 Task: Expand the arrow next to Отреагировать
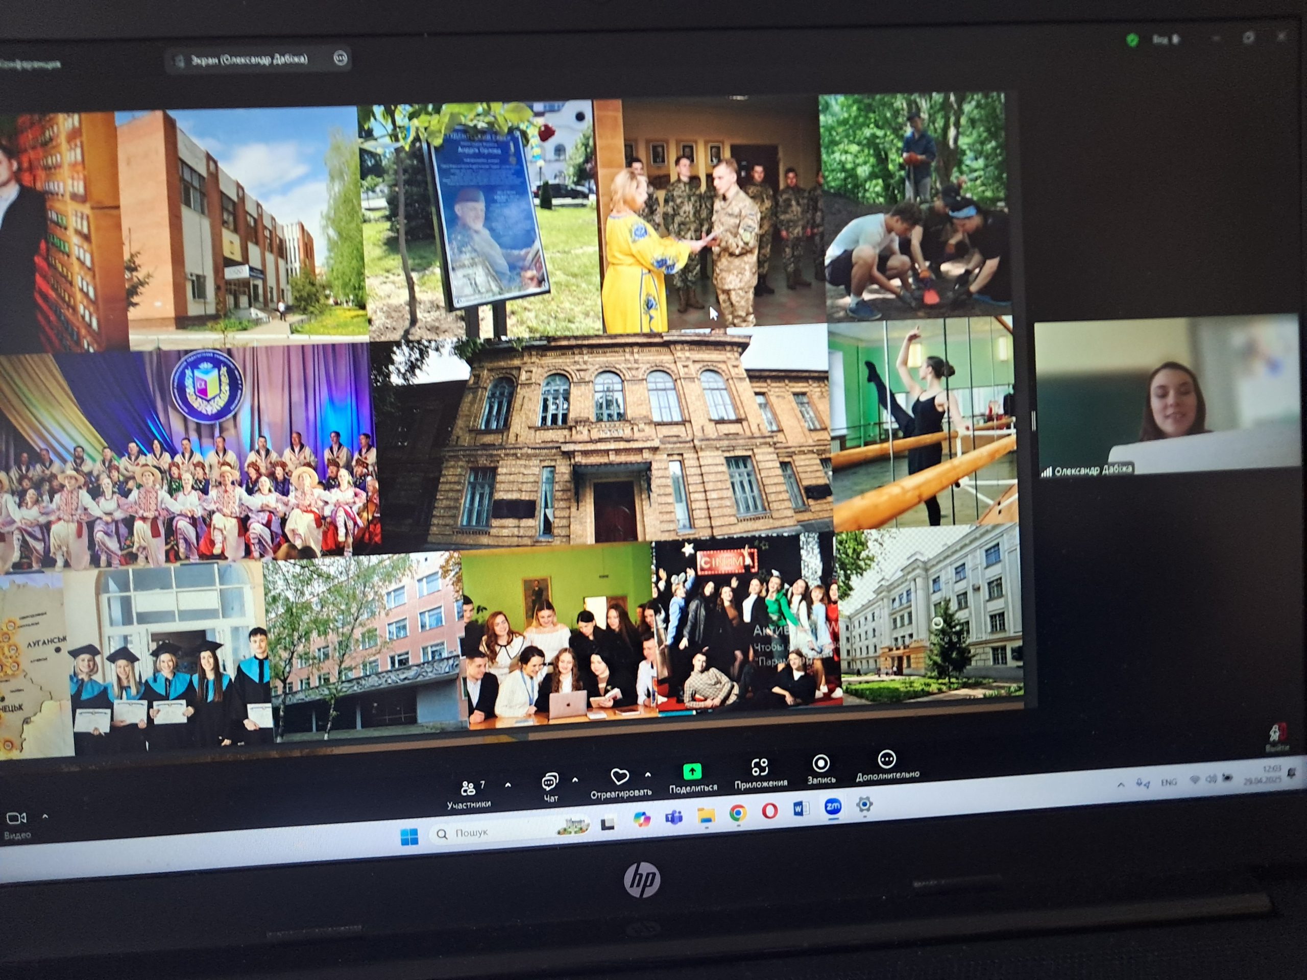648,774
